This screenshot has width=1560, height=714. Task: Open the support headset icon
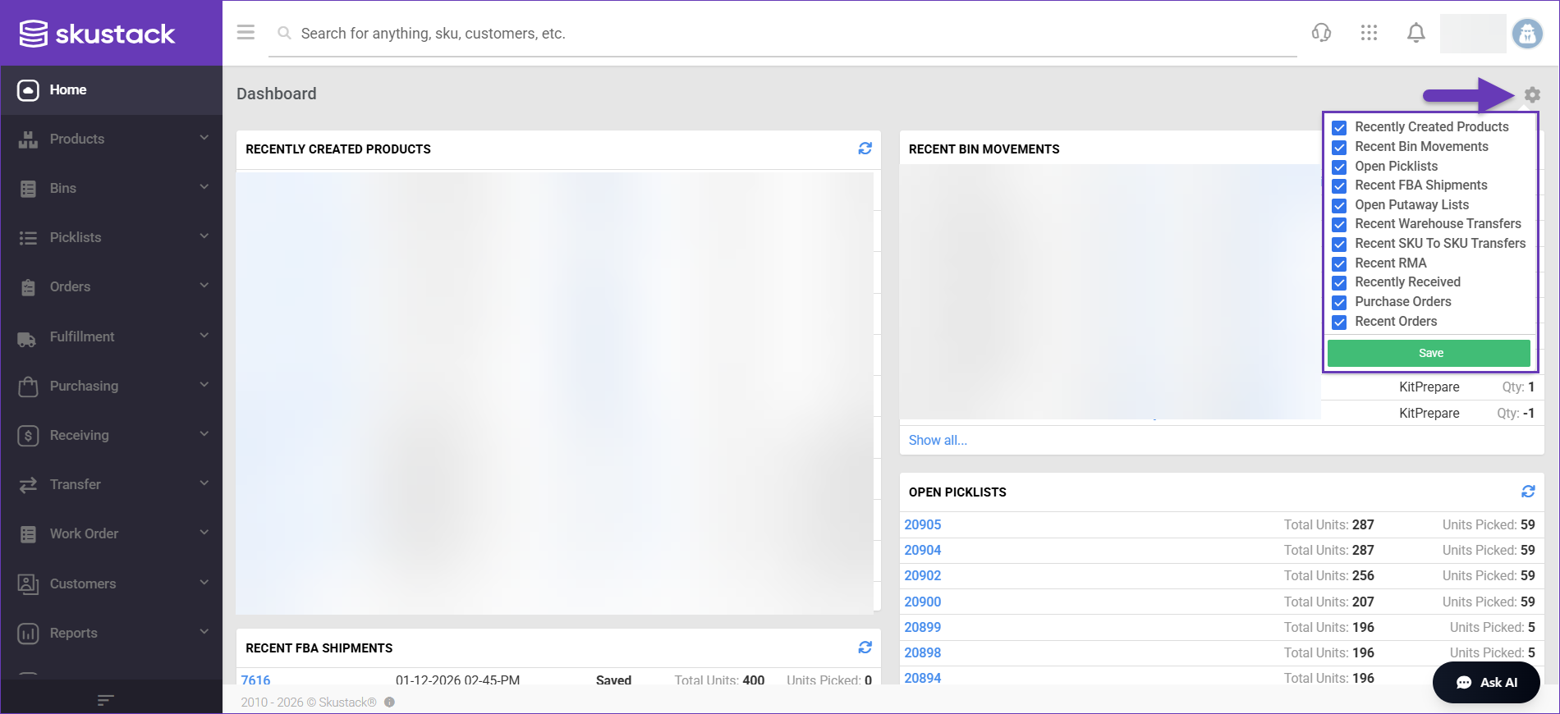pyautogui.click(x=1321, y=33)
